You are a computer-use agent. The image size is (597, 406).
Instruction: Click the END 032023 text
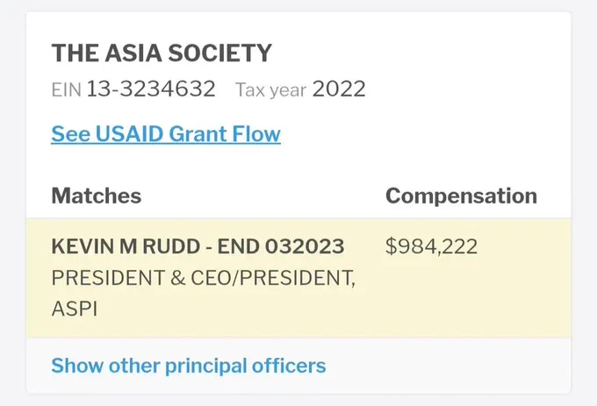(x=281, y=246)
